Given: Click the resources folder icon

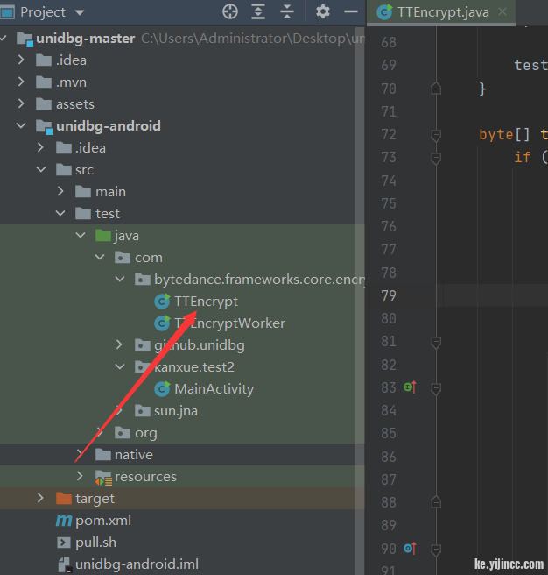Looking at the screenshot, I should [x=103, y=477].
